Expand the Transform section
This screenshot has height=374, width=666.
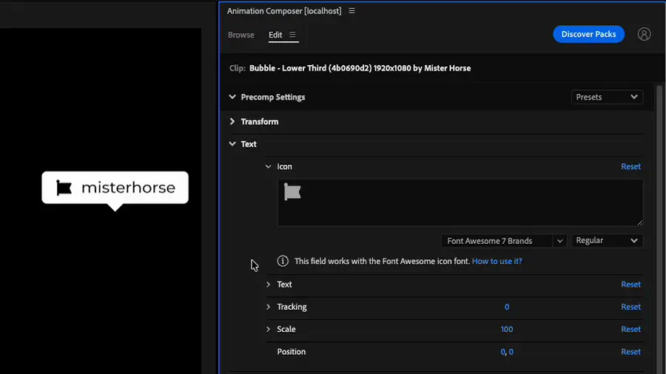232,122
